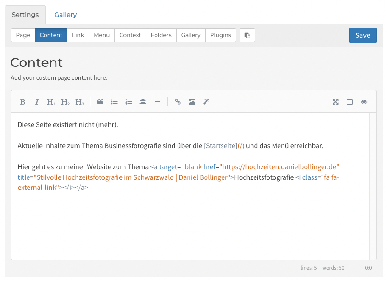Select the Content settings section
This screenshot has height=282, width=390.
pyautogui.click(x=51, y=35)
